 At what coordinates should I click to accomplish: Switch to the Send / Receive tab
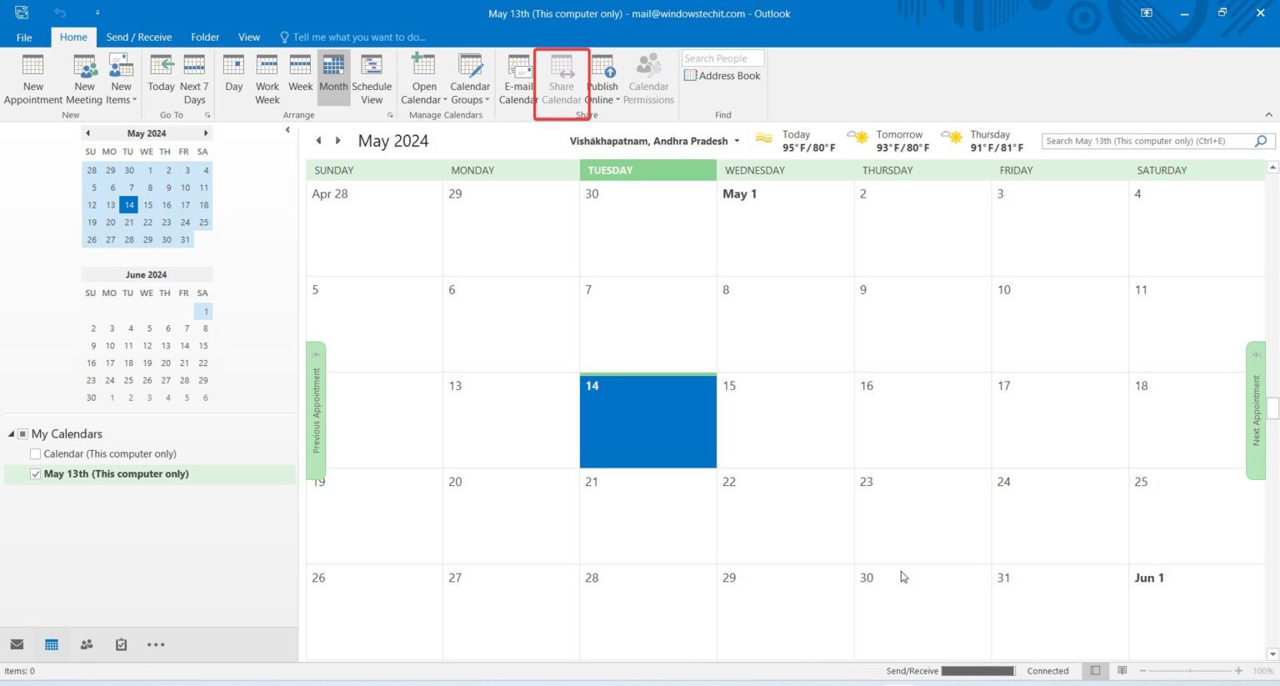point(138,37)
